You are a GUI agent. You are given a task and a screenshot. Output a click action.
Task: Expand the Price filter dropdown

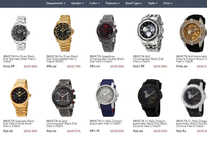(168, 3)
